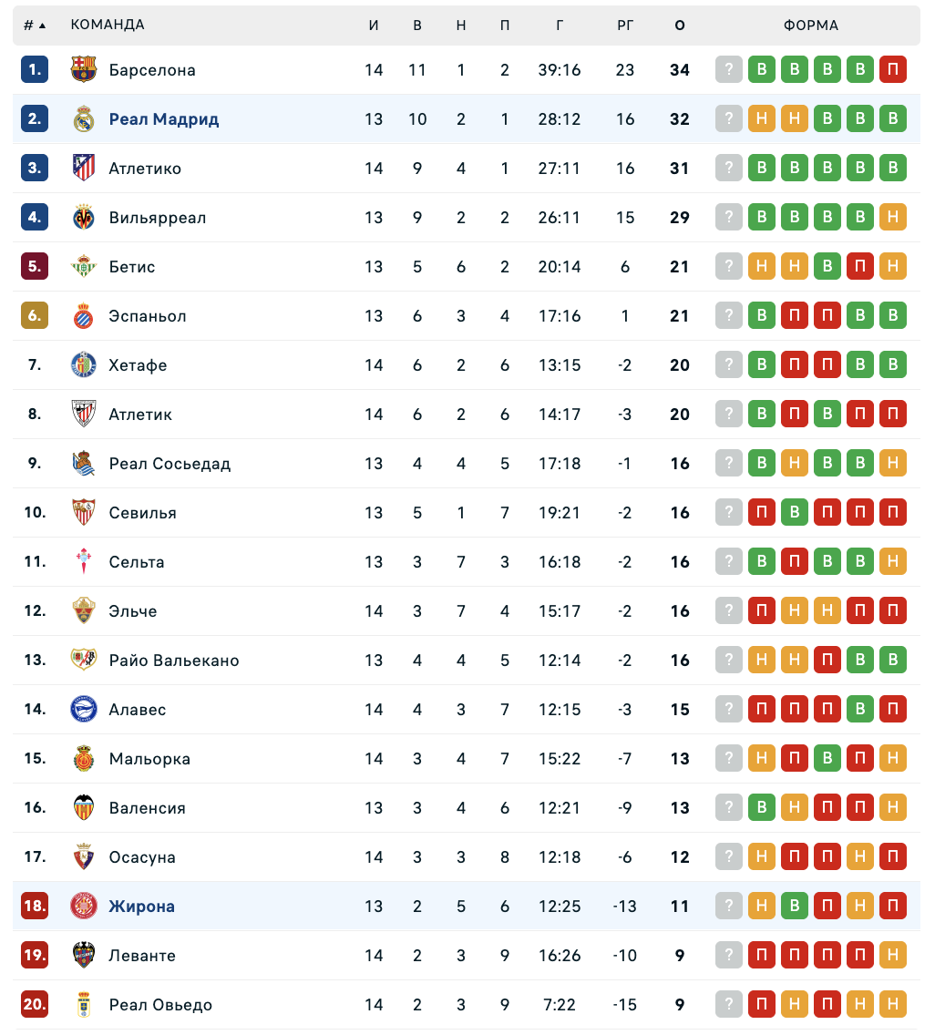Viewport: 935px width, 1035px height.
Task: Sort by goals column Г header
Action: pyautogui.click(x=560, y=26)
